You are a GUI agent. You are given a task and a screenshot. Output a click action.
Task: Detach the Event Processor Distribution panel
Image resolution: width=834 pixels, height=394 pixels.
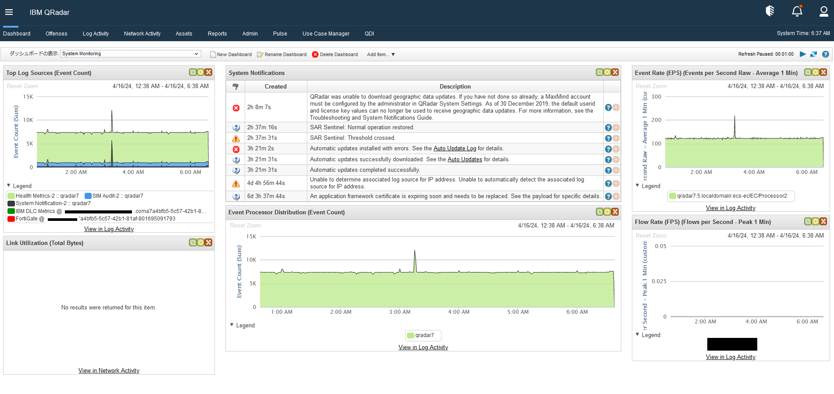click(599, 212)
